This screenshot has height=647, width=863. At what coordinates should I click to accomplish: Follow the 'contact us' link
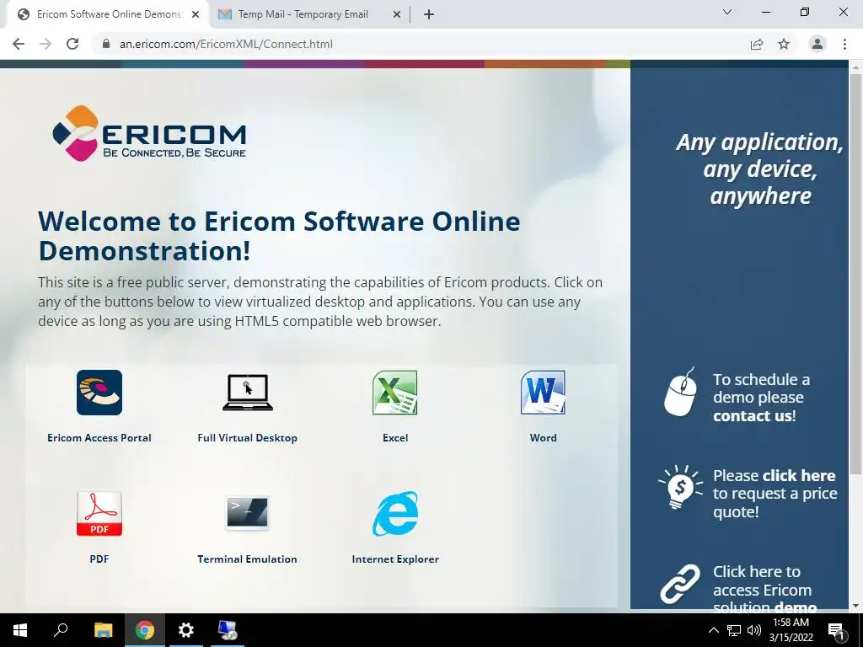pyautogui.click(x=753, y=415)
